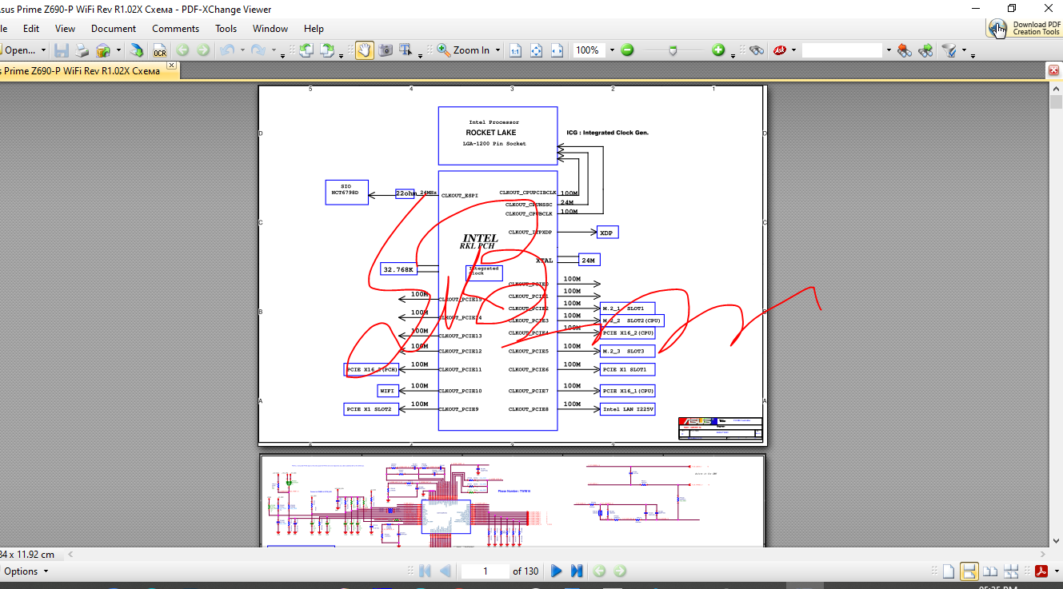Click the vertical scrollbar thumb
Viewport: 1063px width, 589px height.
1055,101
